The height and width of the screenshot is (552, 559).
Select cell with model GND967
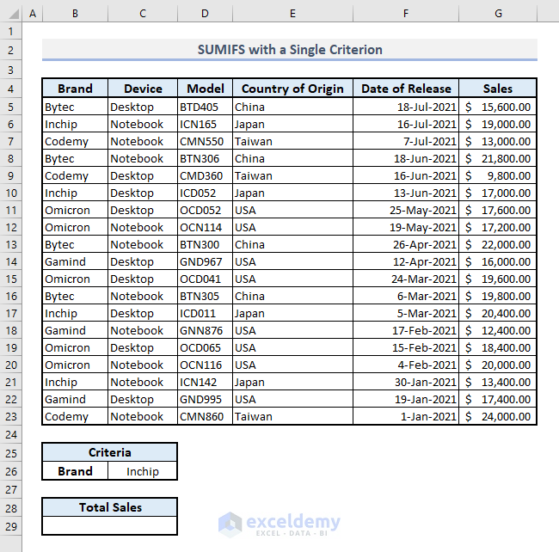pos(205,261)
